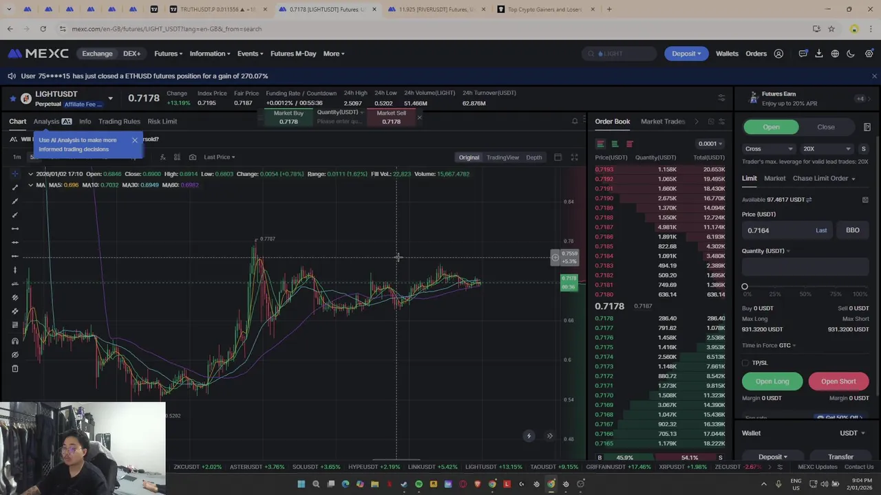Screen dimensions: 881x495
Task: Switch to Market Trades tab
Action: tap(663, 122)
